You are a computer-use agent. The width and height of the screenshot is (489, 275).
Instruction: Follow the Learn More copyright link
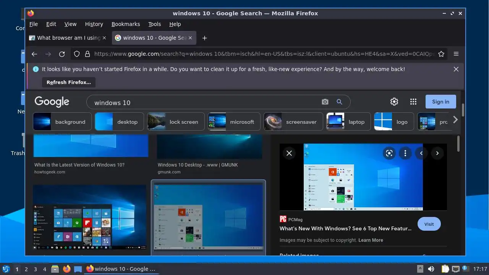click(371, 240)
